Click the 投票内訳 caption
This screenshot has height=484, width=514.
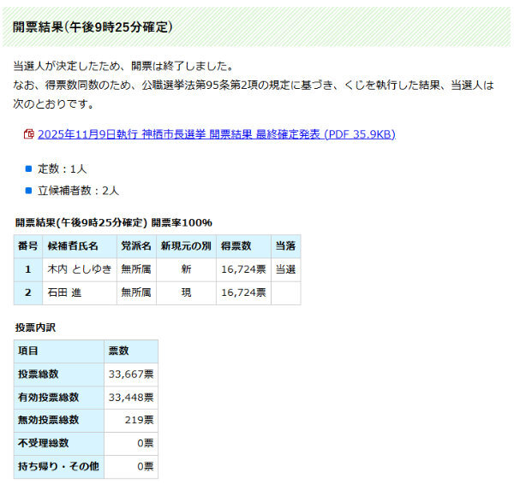(x=35, y=328)
